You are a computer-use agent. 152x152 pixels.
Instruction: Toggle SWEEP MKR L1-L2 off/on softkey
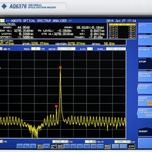(x=145, y=101)
